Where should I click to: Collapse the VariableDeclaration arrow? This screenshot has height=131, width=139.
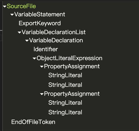pyautogui.click(x=27, y=40)
